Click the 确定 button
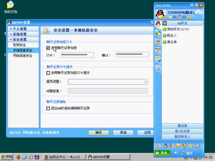The height and width of the screenshot is (161, 215). point(99,132)
